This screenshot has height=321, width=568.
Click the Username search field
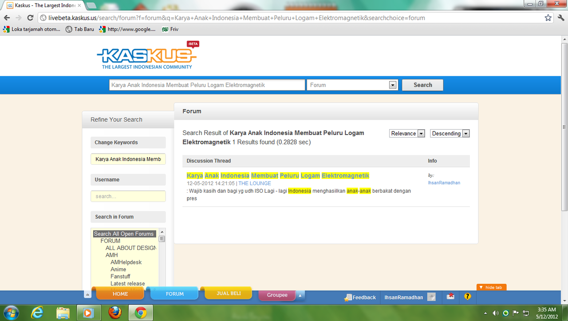tap(128, 196)
